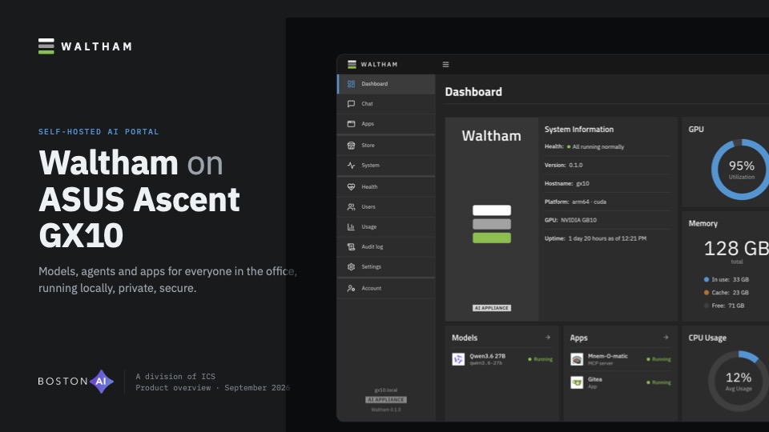Click the Uptime 1 day 20 hours row

pyautogui.click(x=607, y=238)
